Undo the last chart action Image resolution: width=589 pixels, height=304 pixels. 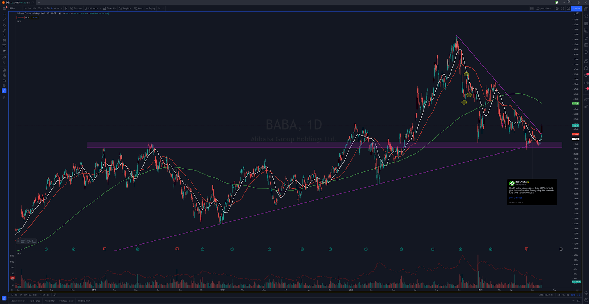point(159,8)
